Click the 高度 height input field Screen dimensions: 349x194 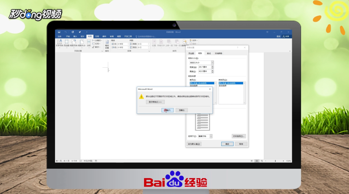click(205, 71)
